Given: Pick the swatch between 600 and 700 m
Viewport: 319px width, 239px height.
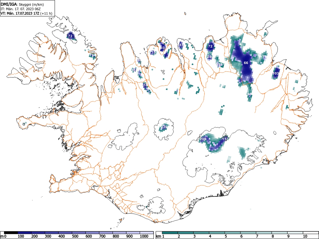Looking at the screenshot, I should 93,233.
